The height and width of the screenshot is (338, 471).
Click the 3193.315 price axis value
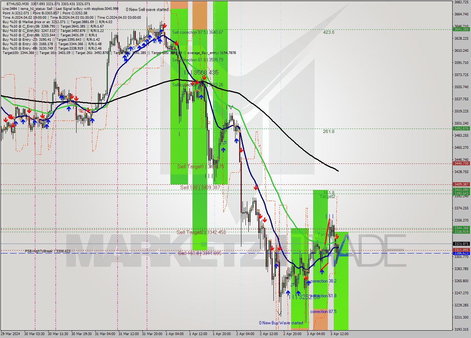click(x=461, y=329)
